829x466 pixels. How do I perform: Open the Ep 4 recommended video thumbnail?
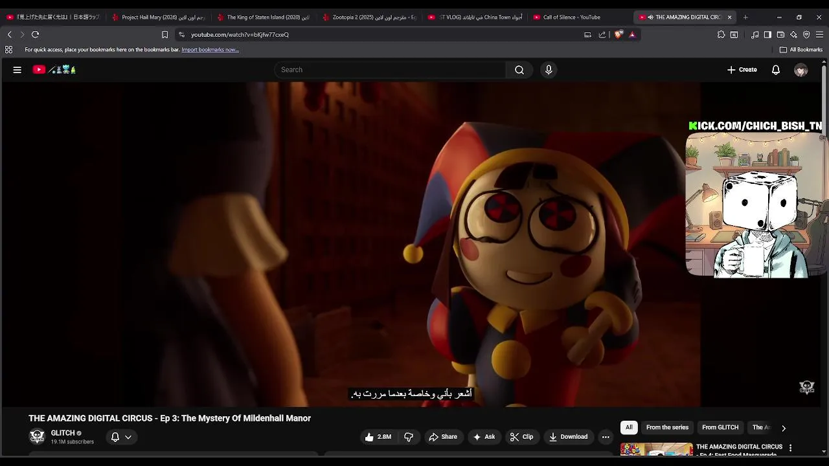pos(656,449)
